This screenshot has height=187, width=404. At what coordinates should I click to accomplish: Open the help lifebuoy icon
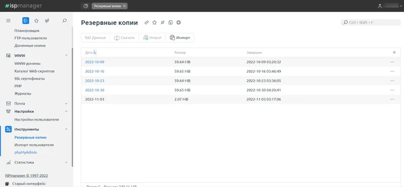(178, 23)
